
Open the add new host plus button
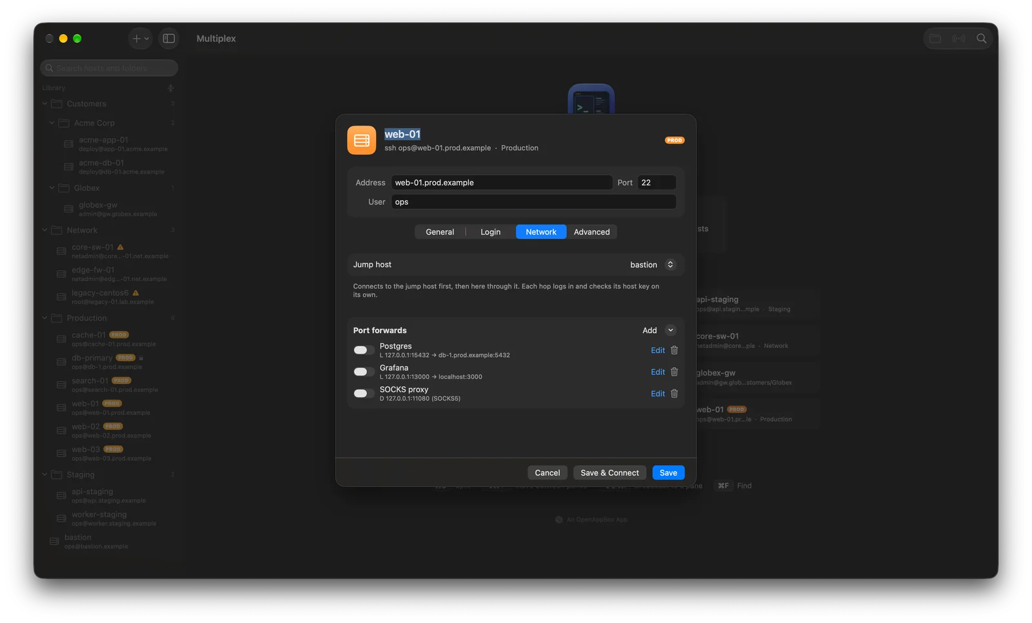[140, 39]
